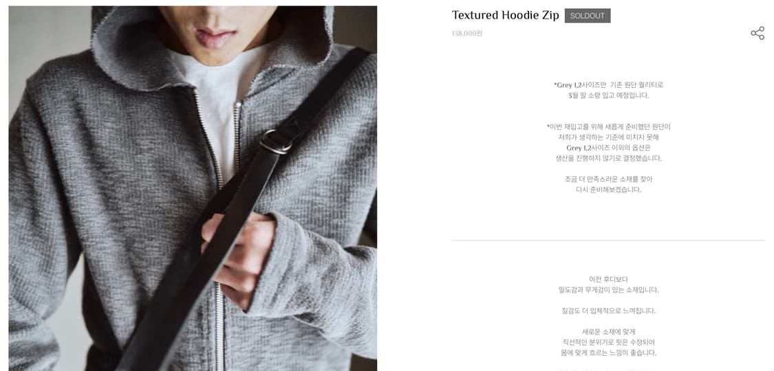Click the text 저희가 생각하는 기준에 미치지 못해
This screenshot has height=371, width=774.
pyautogui.click(x=608, y=137)
